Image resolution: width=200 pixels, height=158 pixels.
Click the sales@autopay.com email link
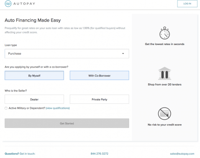pos(182,154)
